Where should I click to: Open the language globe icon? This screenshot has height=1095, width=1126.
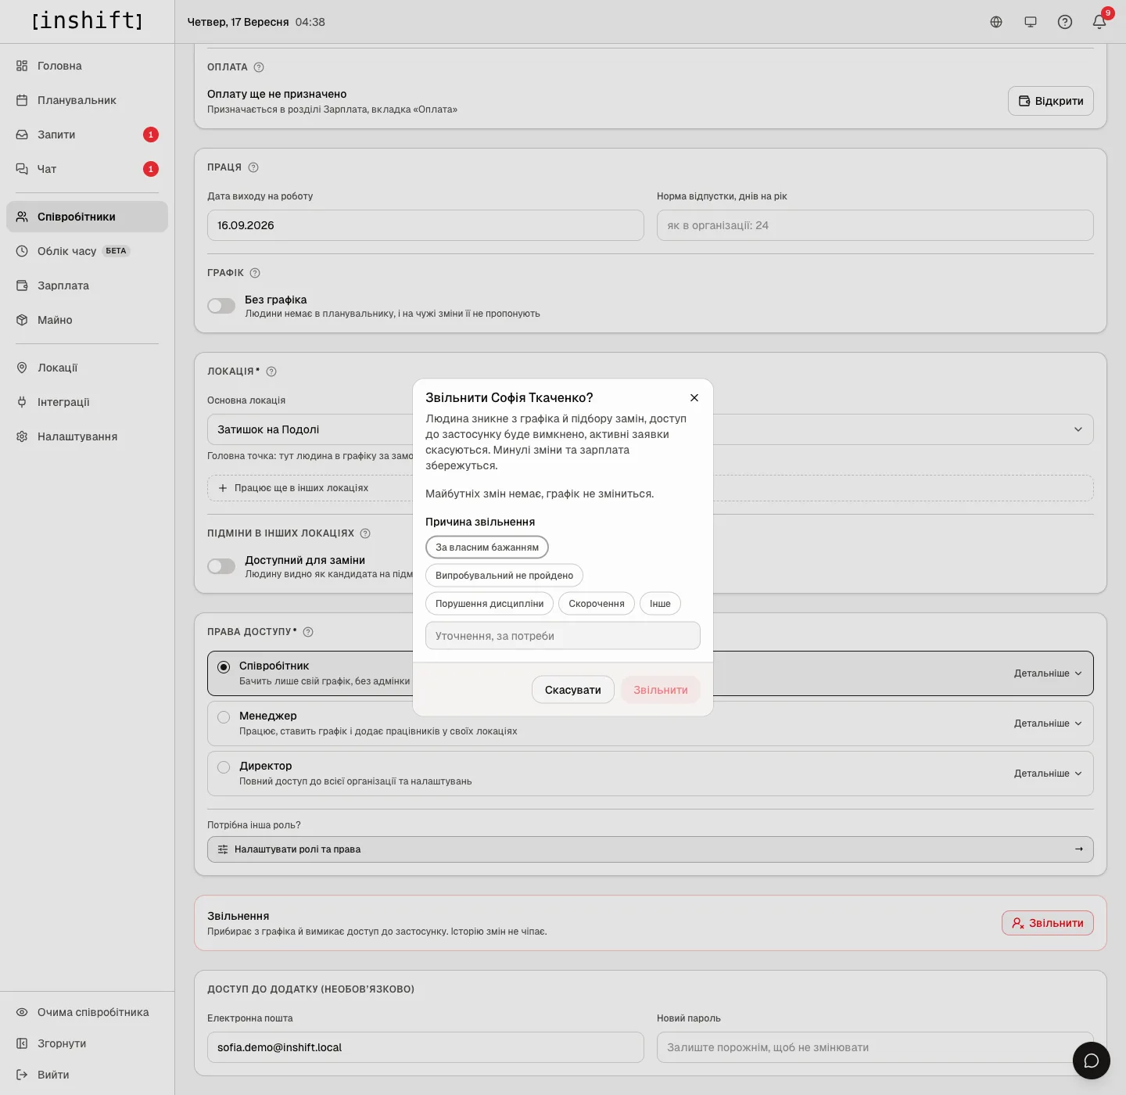pos(996,22)
